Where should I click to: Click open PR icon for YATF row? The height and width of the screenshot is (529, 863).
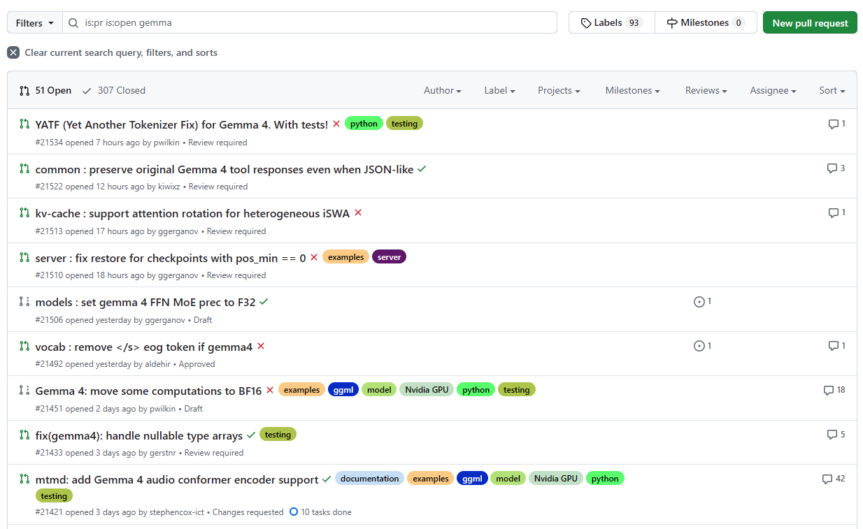24,124
